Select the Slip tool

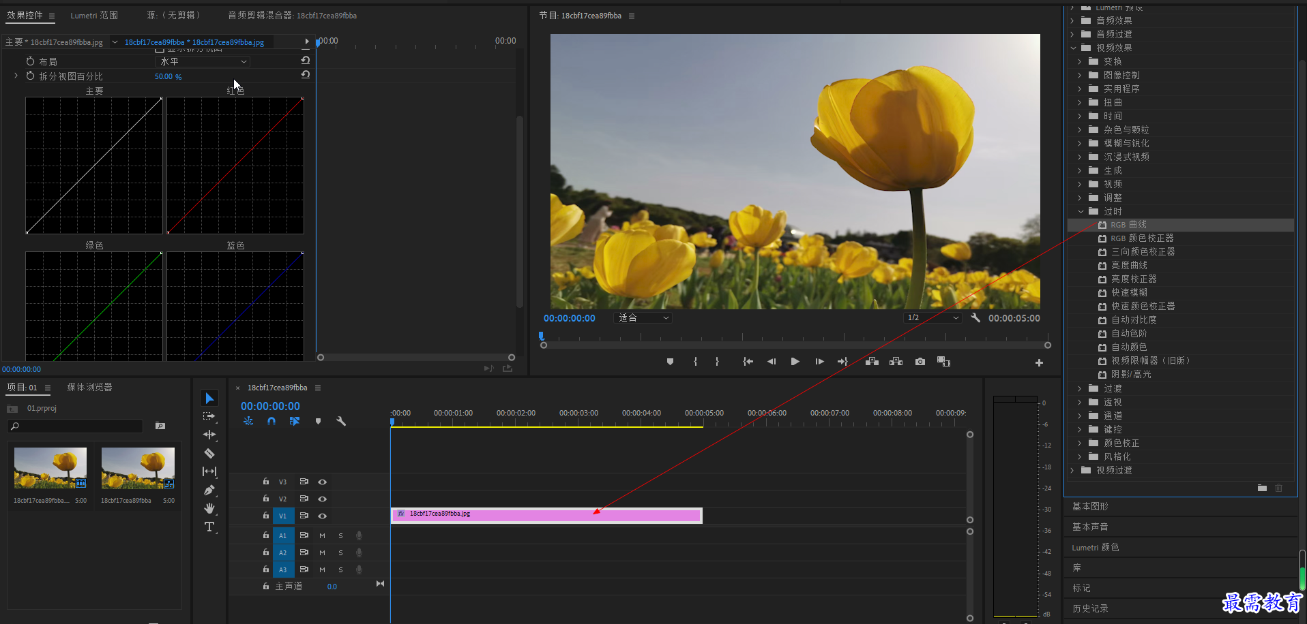[x=209, y=471]
